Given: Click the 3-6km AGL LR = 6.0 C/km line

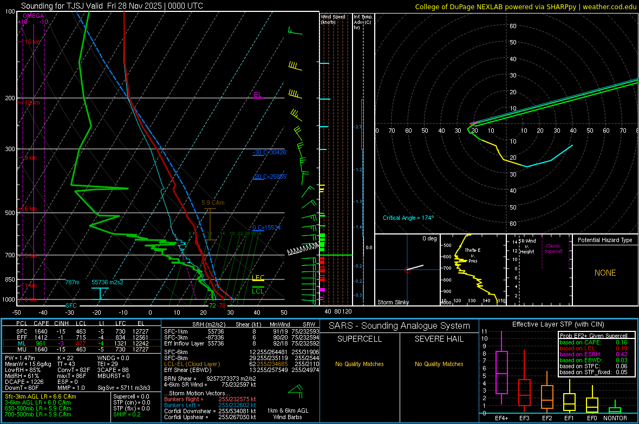Looking at the screenshot, I should (37, 402).
